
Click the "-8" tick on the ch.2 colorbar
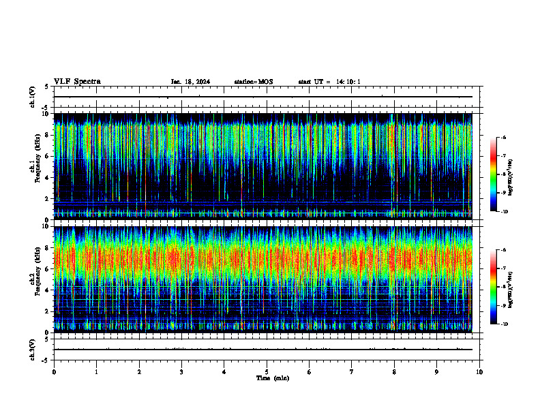pos(503,287)
